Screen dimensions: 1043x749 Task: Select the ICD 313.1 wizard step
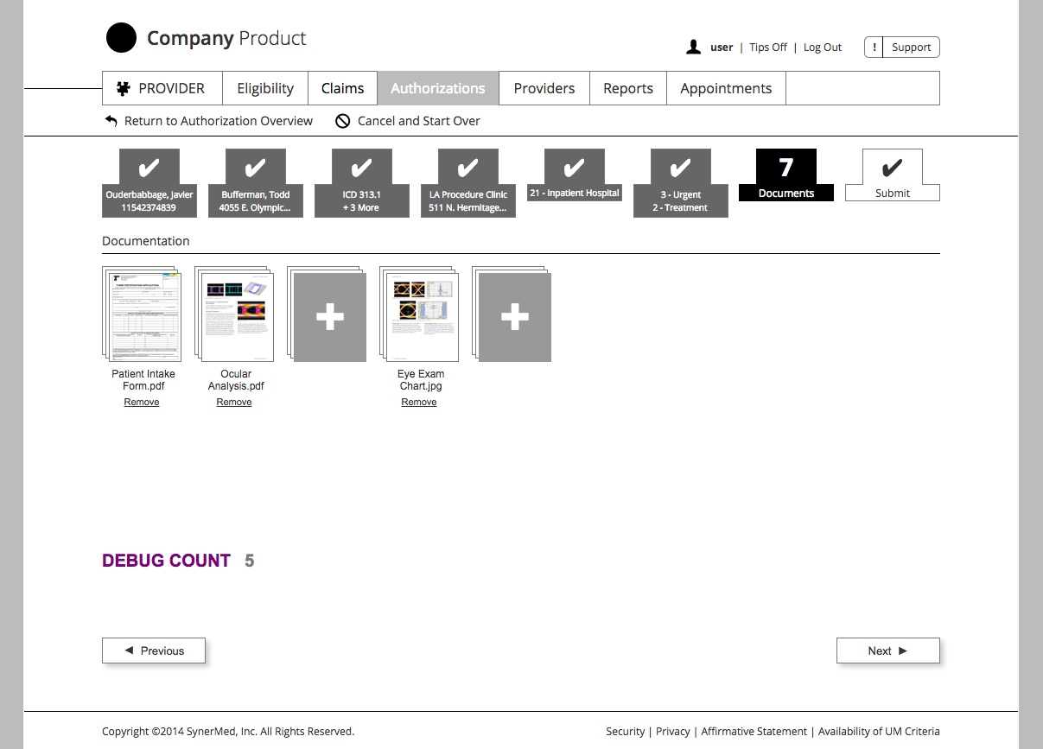click(x=361, y=183)
